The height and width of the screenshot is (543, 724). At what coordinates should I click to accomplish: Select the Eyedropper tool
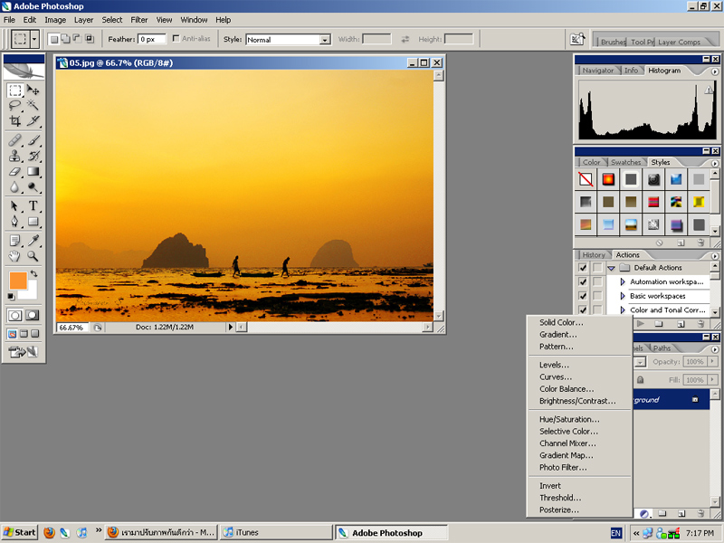click(x=33, y=240)
